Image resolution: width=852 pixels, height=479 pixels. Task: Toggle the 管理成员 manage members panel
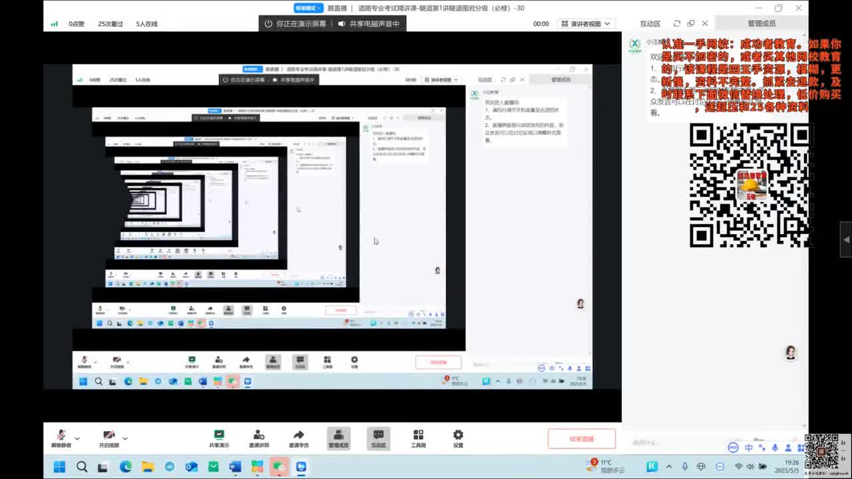tap(339, 438)
